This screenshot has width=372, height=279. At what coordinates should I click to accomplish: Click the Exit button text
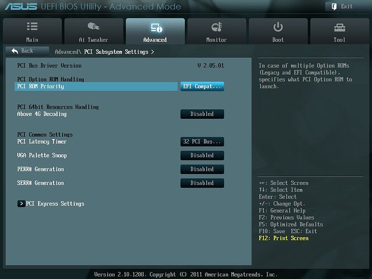coord(347,7)
